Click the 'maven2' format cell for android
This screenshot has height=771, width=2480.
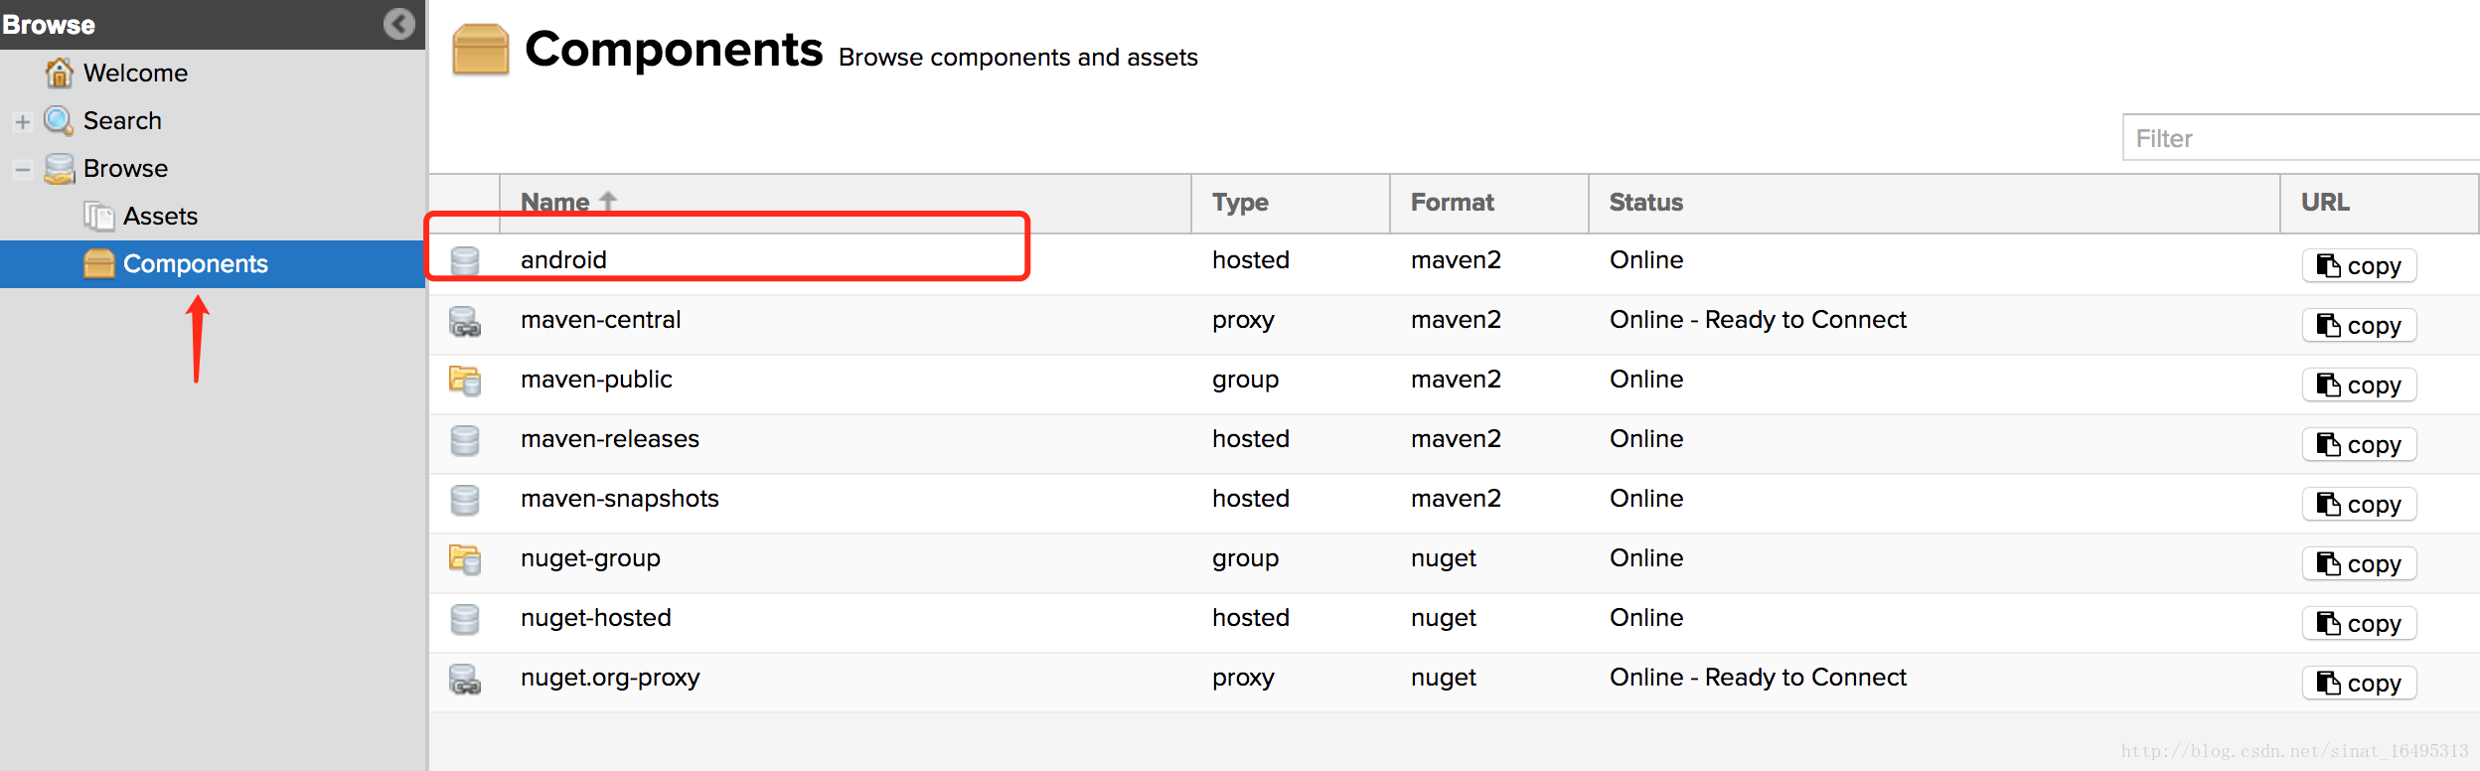tap(1456, 260)
